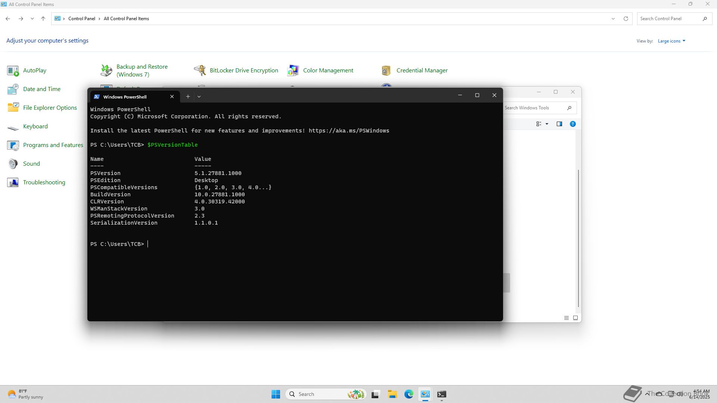Expand the View by Large icons dropdown

click(671, 41)
